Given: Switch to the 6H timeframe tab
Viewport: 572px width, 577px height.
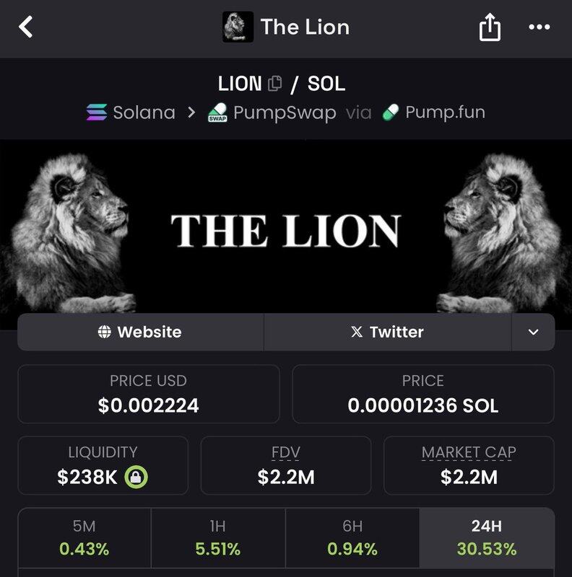Looking at the screenshot, I should (x=352, y=539).
